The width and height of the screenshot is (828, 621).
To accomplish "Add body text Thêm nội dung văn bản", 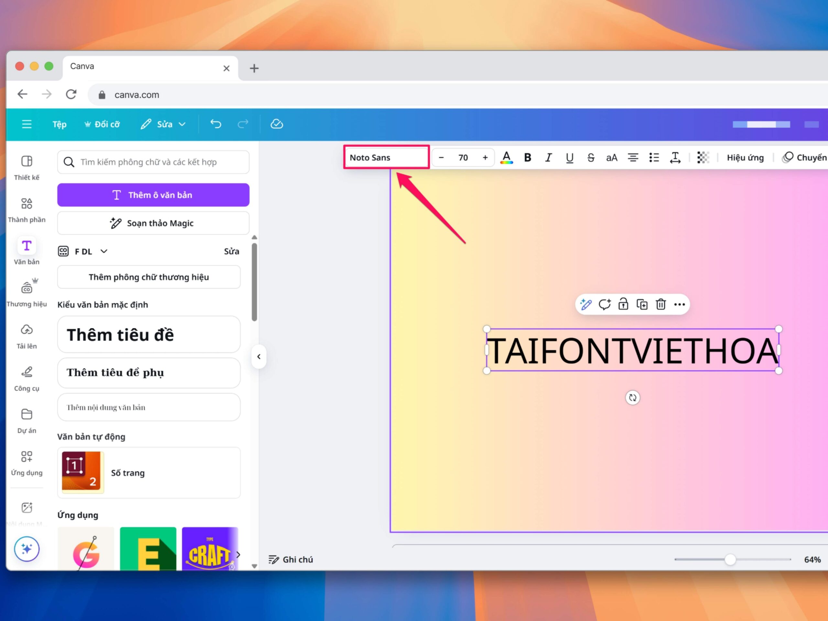I will coord(148,407).
